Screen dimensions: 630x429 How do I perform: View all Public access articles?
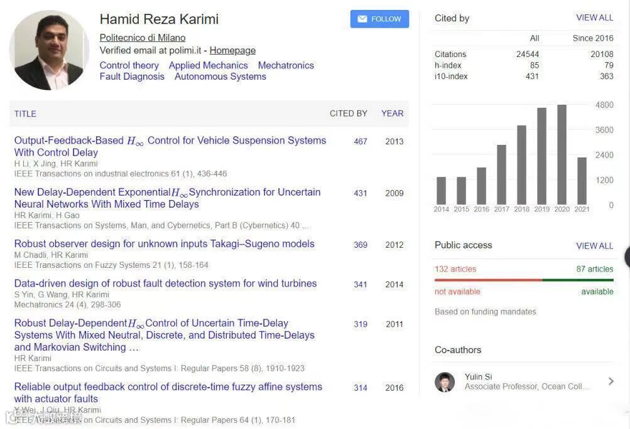tap(594, 246)
